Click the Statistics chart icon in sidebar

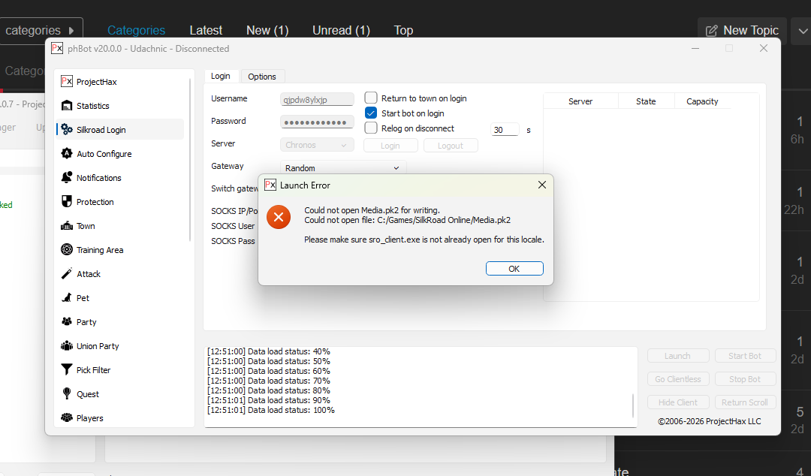coord(67,106)
